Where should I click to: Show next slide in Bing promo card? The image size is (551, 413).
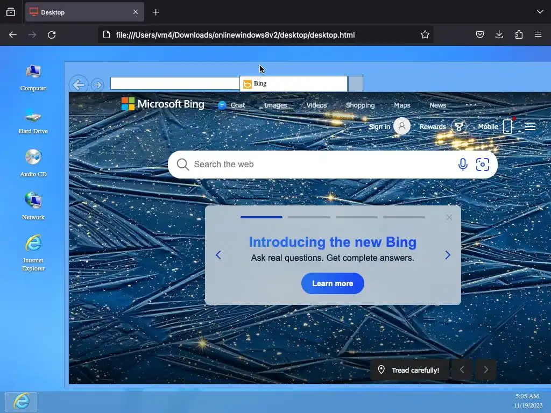click(x=448, y=255)
